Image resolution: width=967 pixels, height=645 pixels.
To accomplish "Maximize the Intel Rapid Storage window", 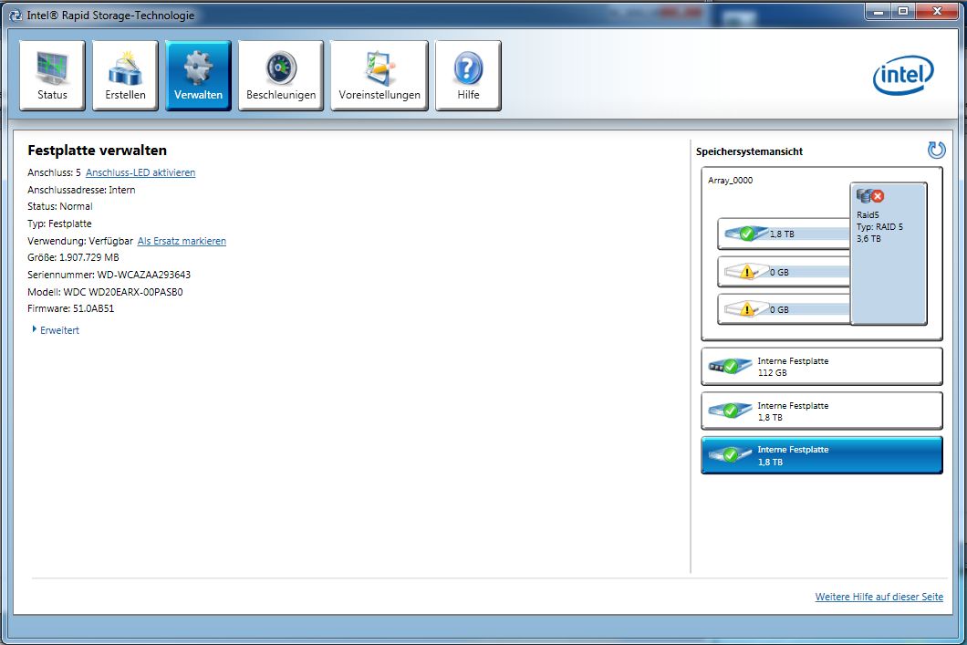I will tap(903, 11).
